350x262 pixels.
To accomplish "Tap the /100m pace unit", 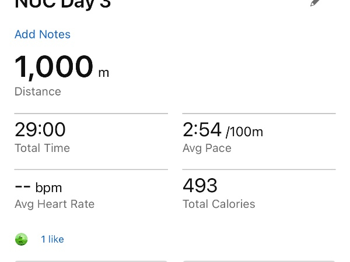I will coord(244,132).
